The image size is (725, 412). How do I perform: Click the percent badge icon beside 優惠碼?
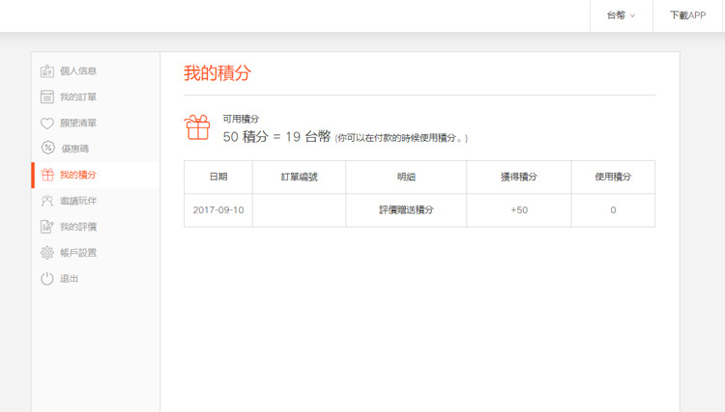tap(47, 148)
